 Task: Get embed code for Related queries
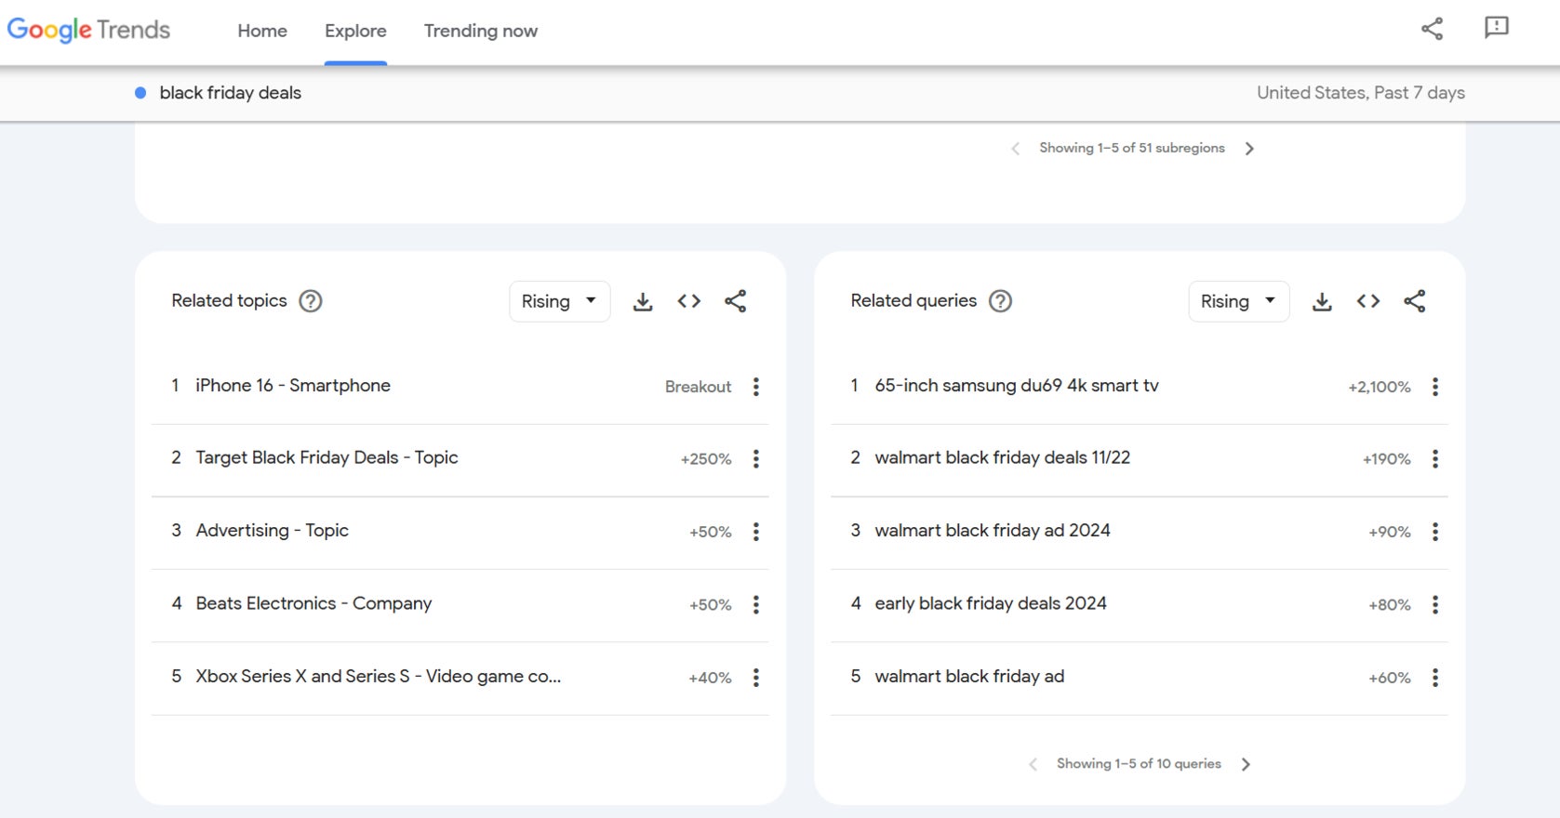[1368, 301]
